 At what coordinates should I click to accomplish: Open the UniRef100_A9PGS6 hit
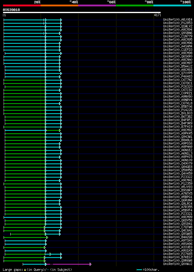[178, 143]
